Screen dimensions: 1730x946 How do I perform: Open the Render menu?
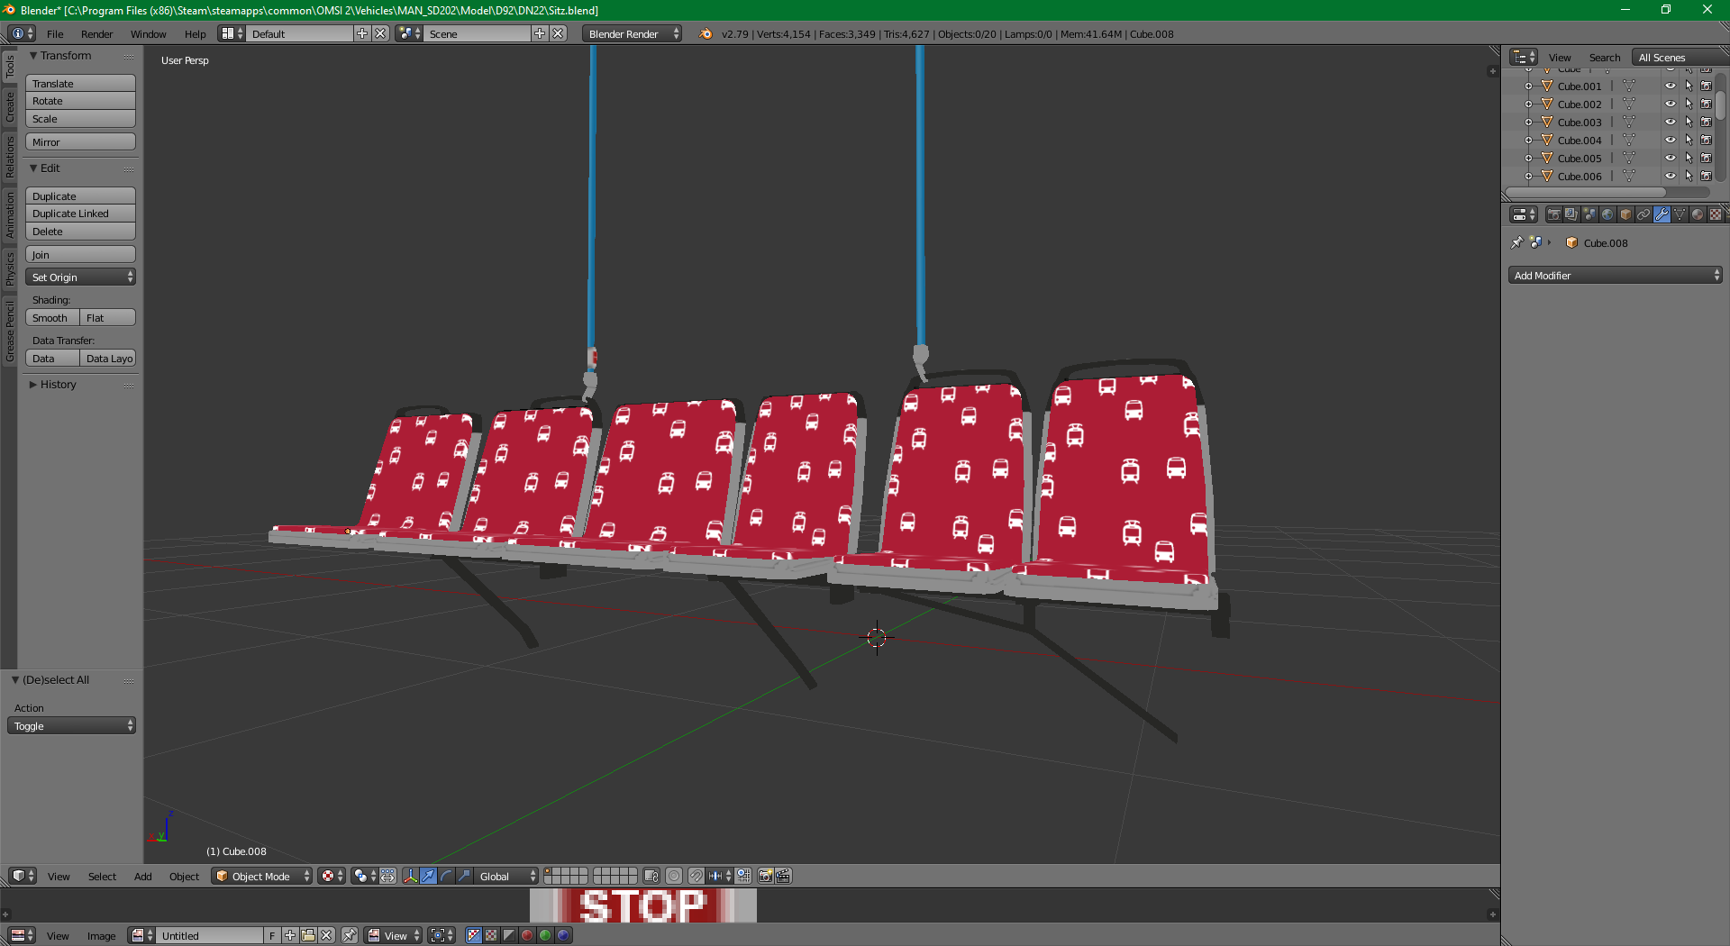coord(96,34)
